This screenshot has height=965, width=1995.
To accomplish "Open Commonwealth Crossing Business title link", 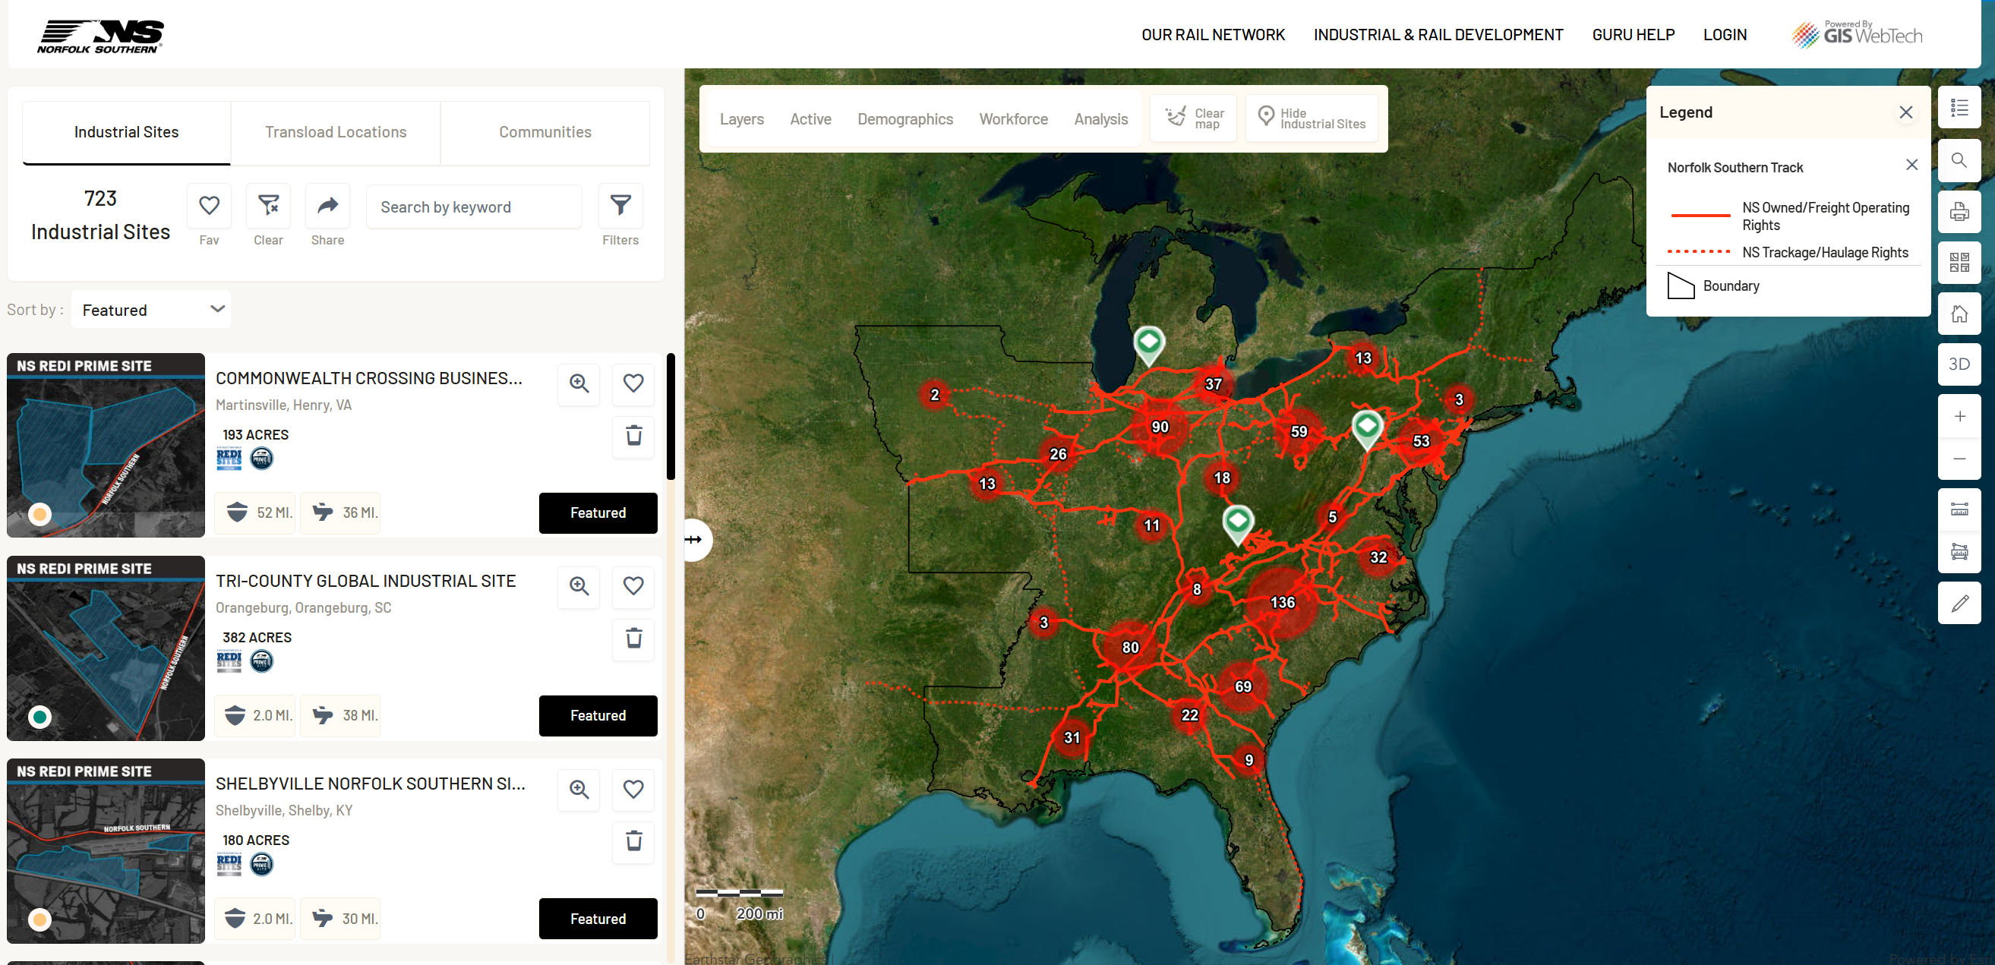I will coord(368,378).
